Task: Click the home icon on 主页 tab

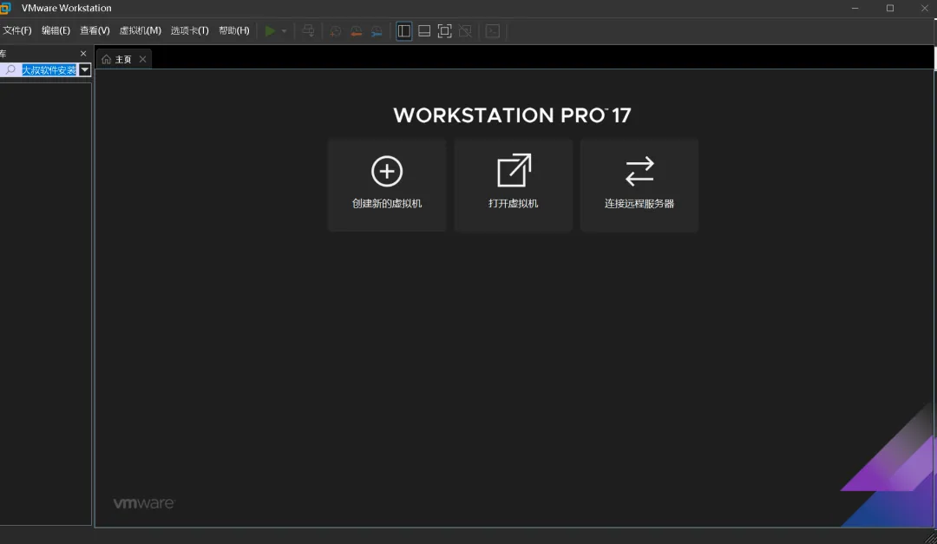Action: 107,59
